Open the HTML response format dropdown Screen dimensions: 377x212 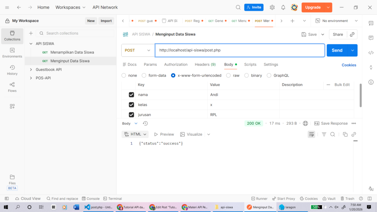(135, 134)
